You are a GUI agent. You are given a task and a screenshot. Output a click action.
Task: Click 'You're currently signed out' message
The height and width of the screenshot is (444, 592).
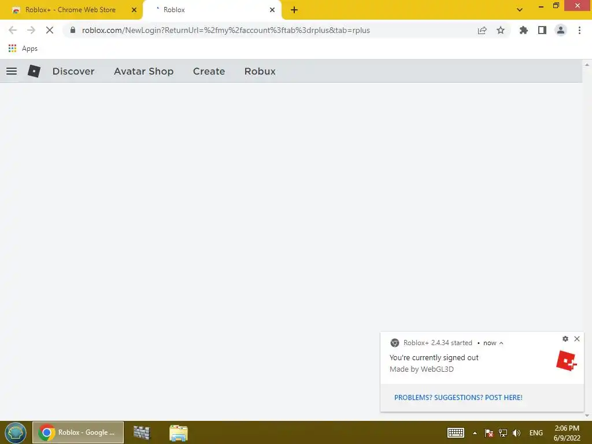(434, 357)
